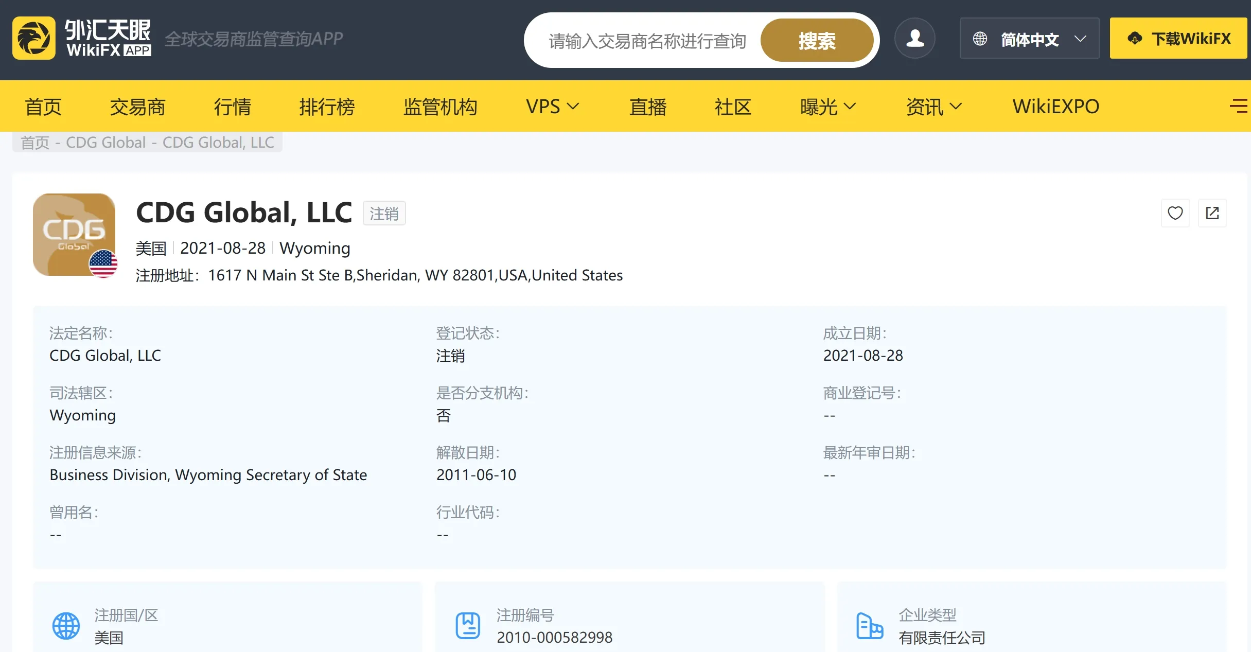
Task: Click the 企业类型 value 有限责任公司
Action: click(942, 638)
